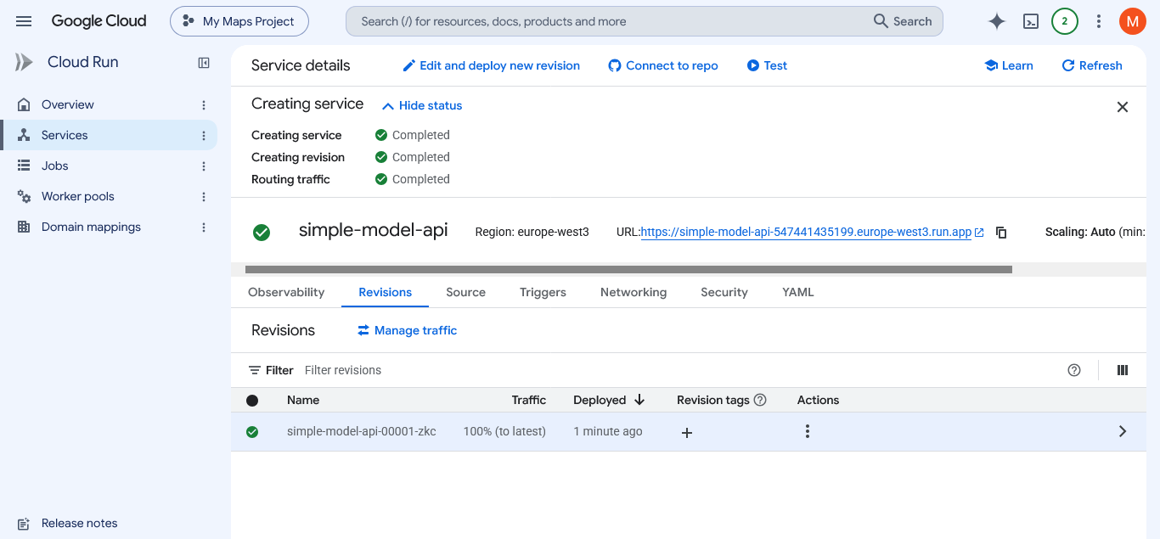The image size is (1160, 539).
Task: Click the 100% (to latest) traffic cell
Action: [x=504, y=431]
